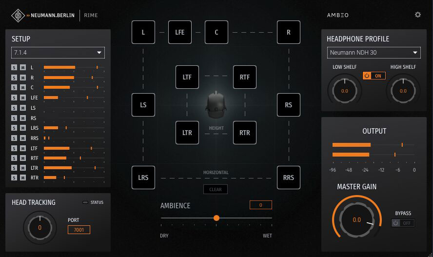The image size is (433, 257).
Task: Mute the LTR channel
Action: point(23,168)
